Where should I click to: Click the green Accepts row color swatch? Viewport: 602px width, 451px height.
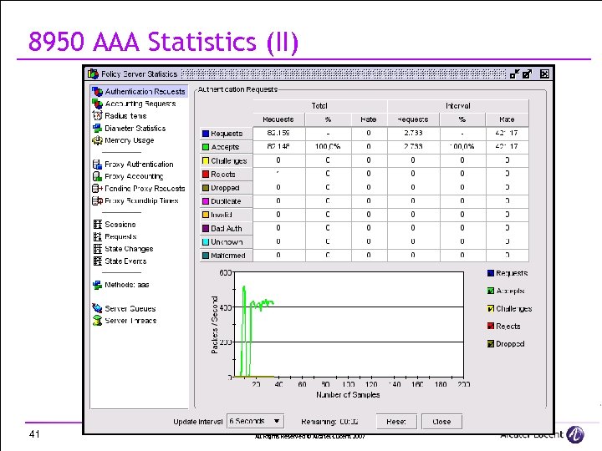coord(206,147)
